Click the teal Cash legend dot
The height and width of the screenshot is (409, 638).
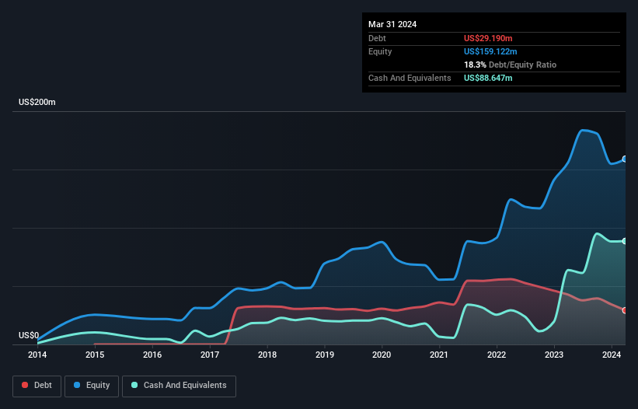(x=134, y=385)
